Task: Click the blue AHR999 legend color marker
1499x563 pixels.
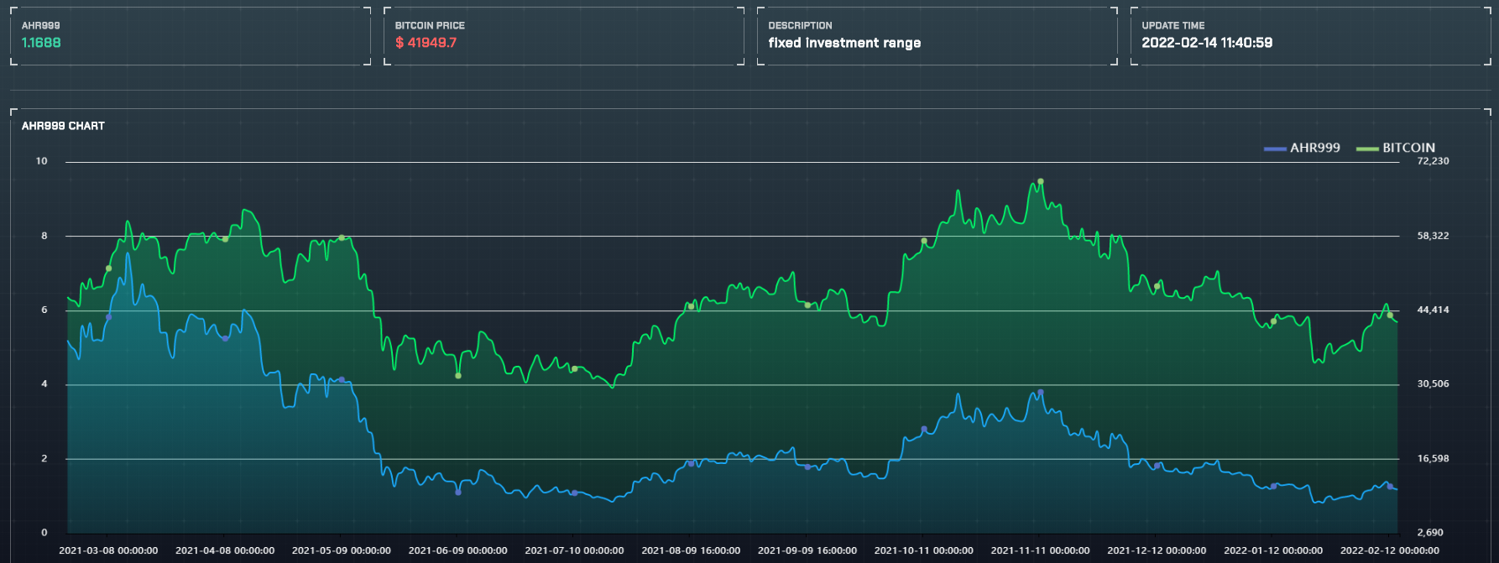Action: click(1275, 149)
